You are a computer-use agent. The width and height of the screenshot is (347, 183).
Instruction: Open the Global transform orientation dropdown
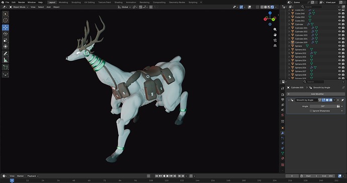point(124,7)
